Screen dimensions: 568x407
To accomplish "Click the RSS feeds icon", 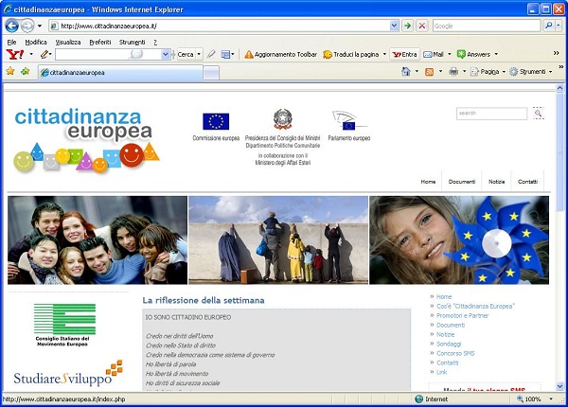I will pyautogui.click(x=429, y=72).
